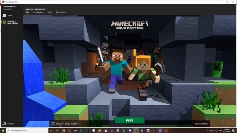The height and width of the screenshot is (133, 237).
Task: Expand the account dropdown arrow beside DontAnnoyMeDH
Action: point(21,6)
